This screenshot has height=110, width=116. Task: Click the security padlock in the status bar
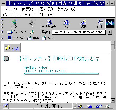pos(6,106)
